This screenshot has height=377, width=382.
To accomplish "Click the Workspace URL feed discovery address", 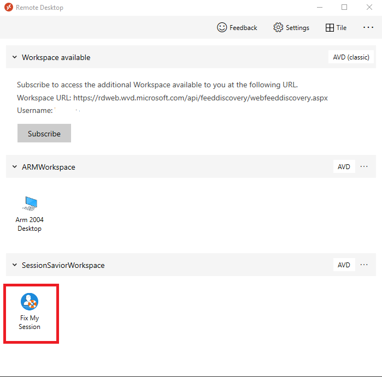I will click(200, 98).
